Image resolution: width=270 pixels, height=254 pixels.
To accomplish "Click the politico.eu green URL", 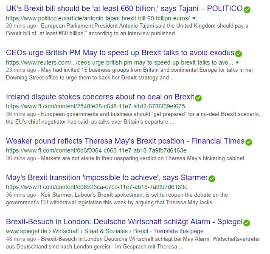I will (98, 18).
